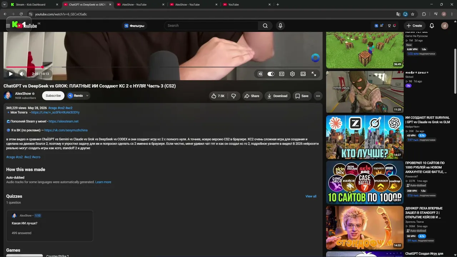Screen dimensions: 457x257
Task: Enter fullscreen mode
Action: pyautogui.click(x=314, y=74)
